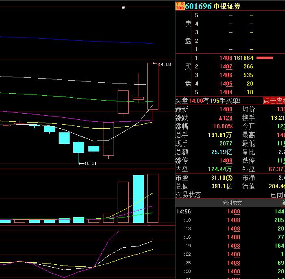
Task: Open the 分时成交 tab
Action: (232, 203)
